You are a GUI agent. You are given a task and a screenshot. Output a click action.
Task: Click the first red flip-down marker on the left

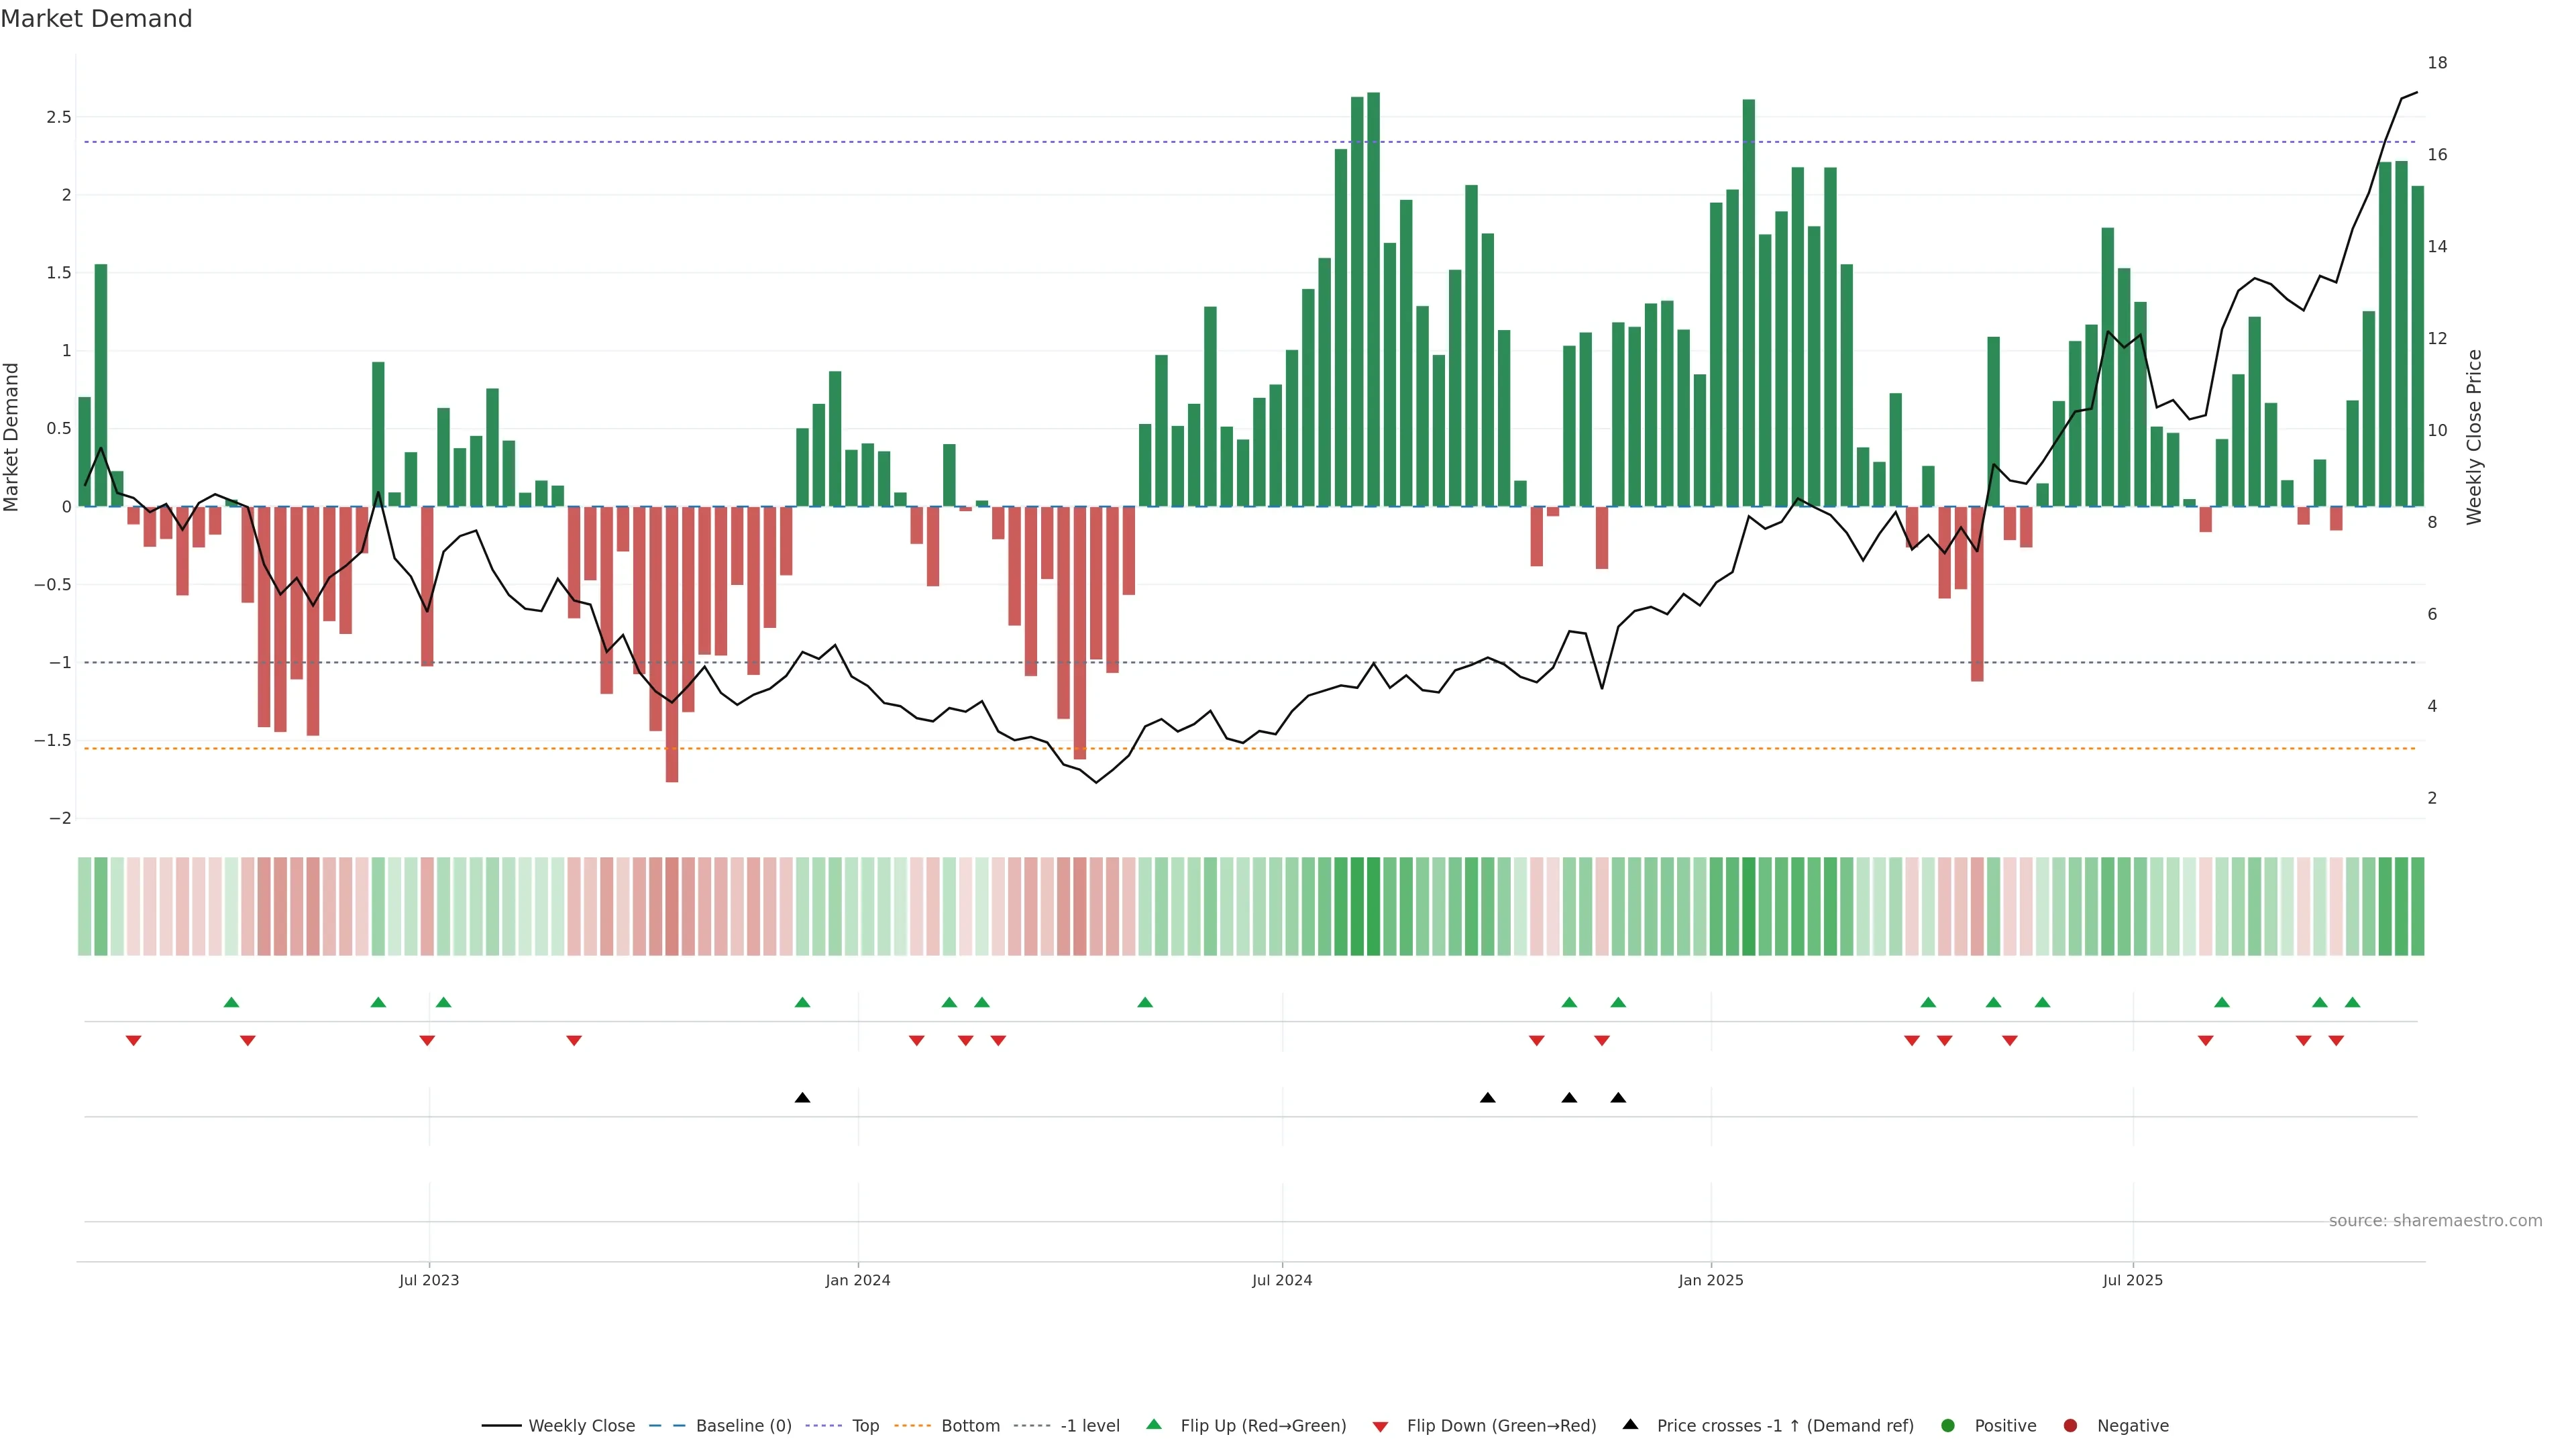(133, 1041)
